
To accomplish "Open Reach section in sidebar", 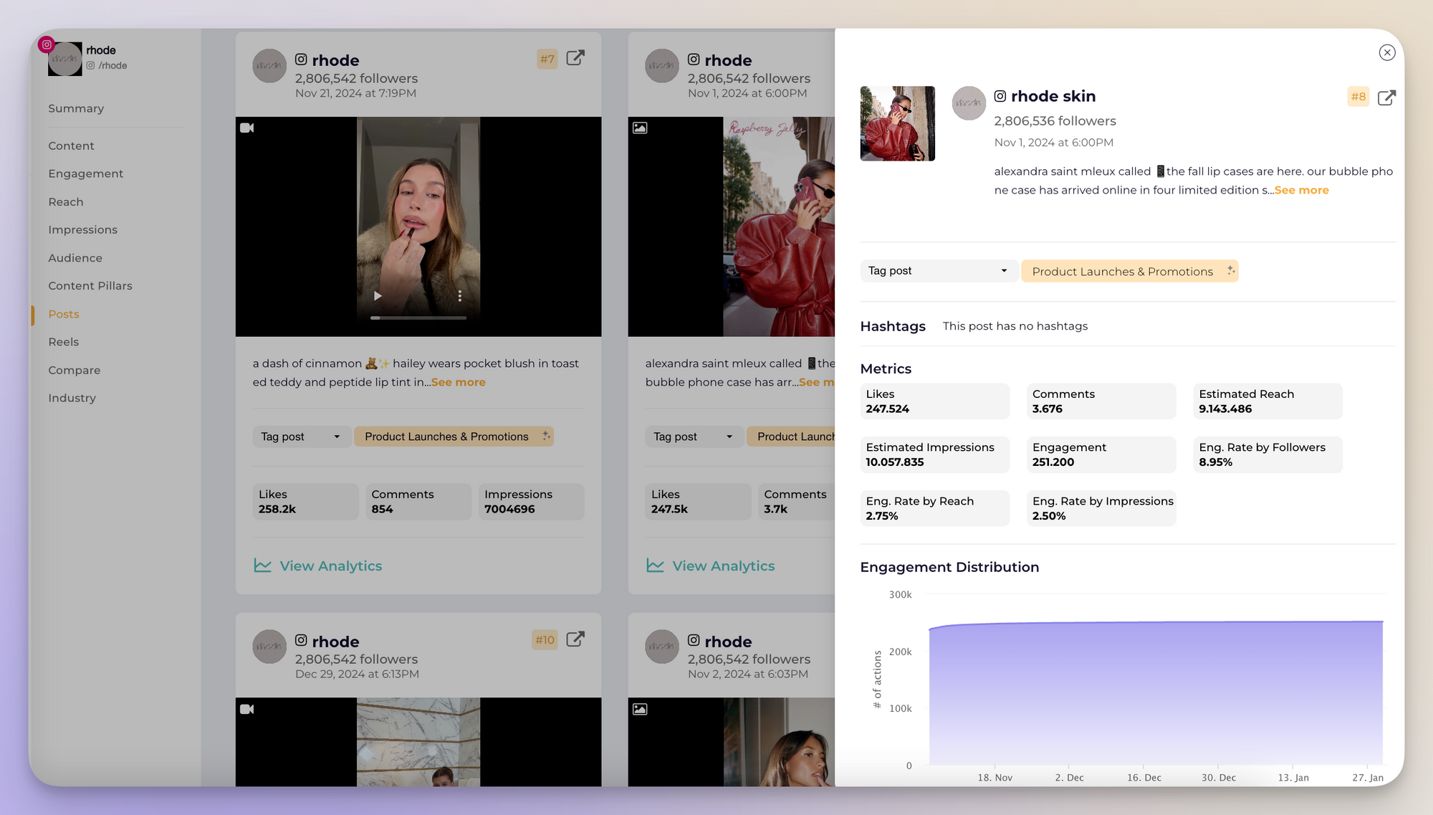I will pos(66,202).
